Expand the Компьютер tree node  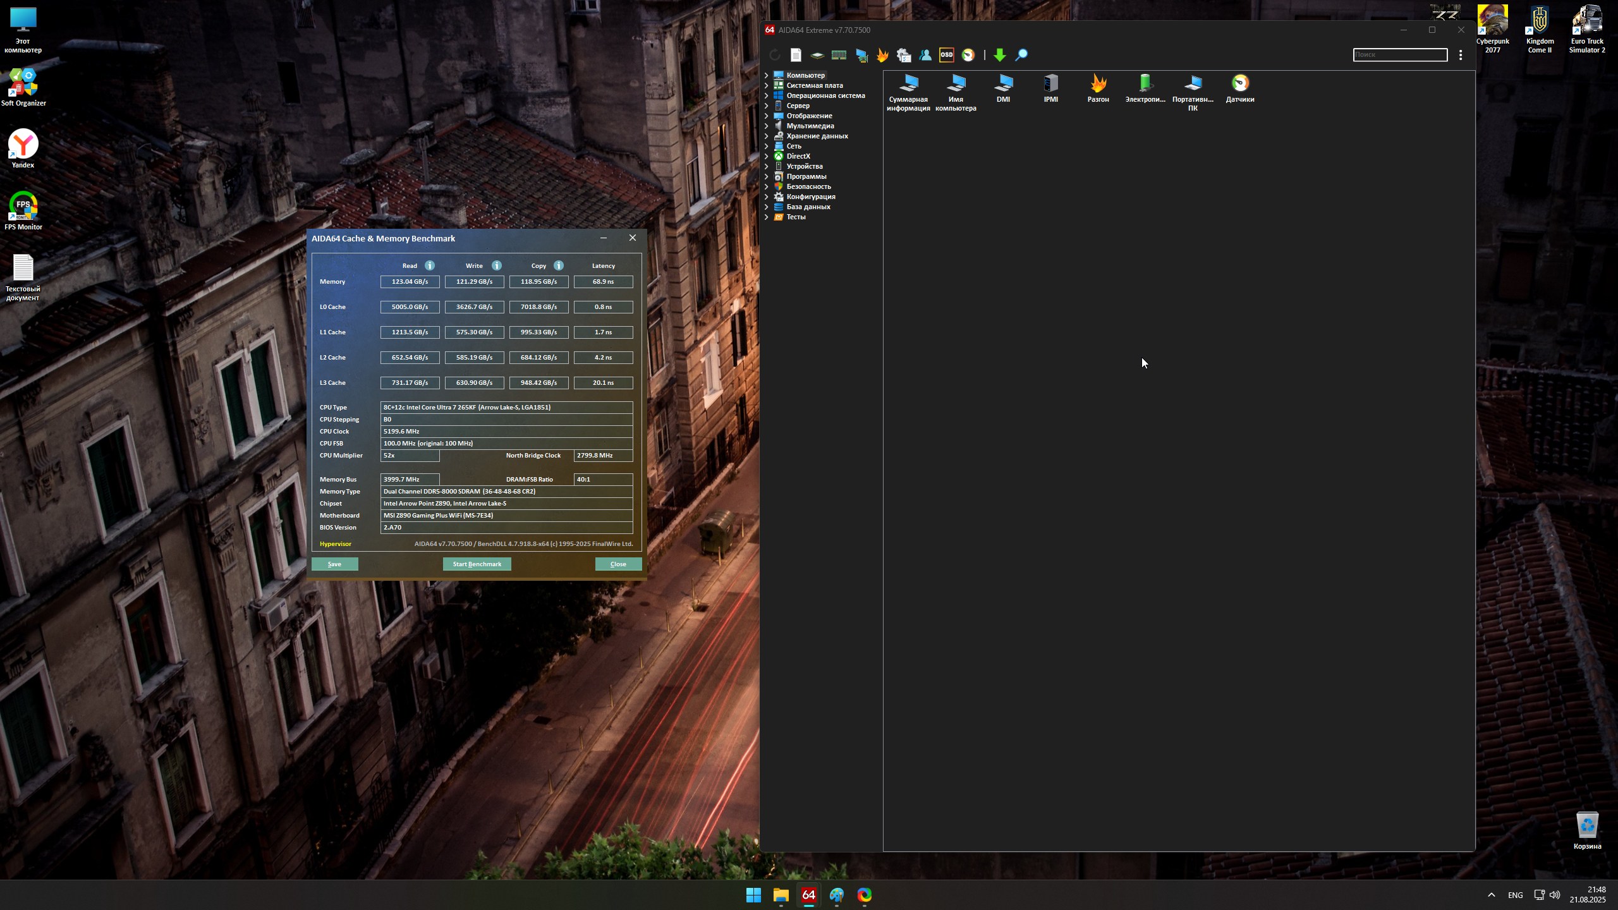tap(767, 75)
